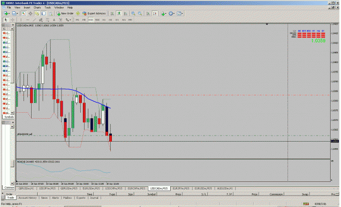The height and width of the screenshot is (207, 341).
Task: Click the chart shift triangle marker
Action: (267, 25)
